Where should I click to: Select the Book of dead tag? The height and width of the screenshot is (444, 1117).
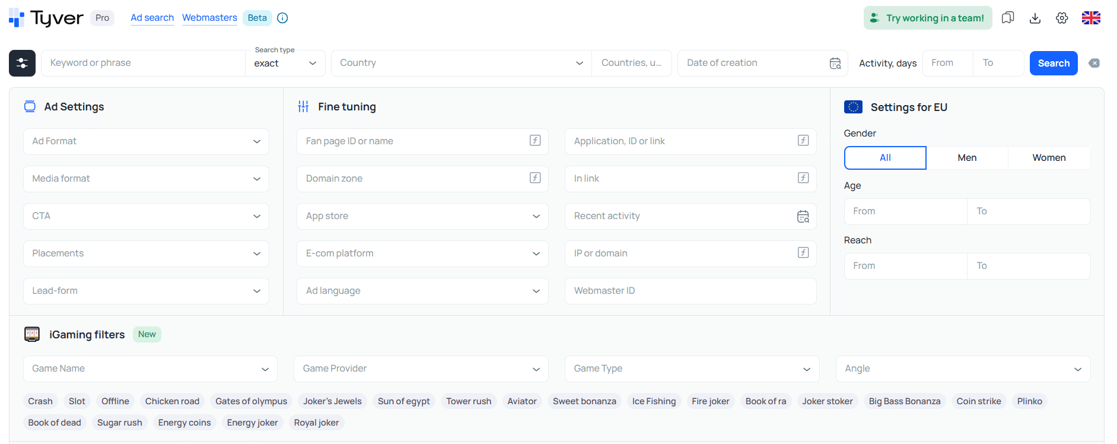(55, 423)
